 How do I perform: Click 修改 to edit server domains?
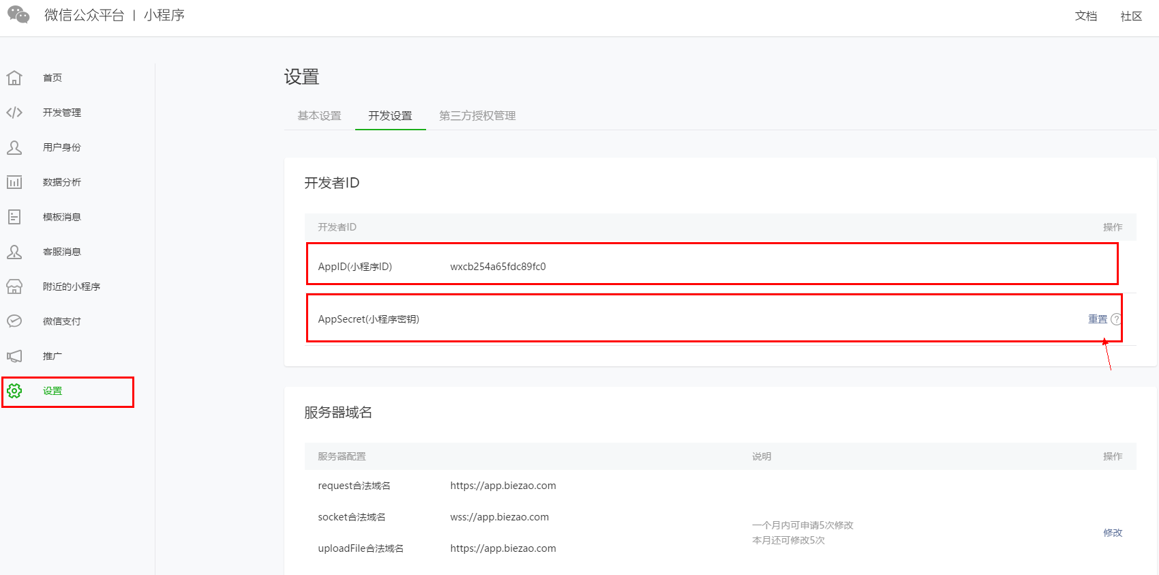click(1113, 533)
